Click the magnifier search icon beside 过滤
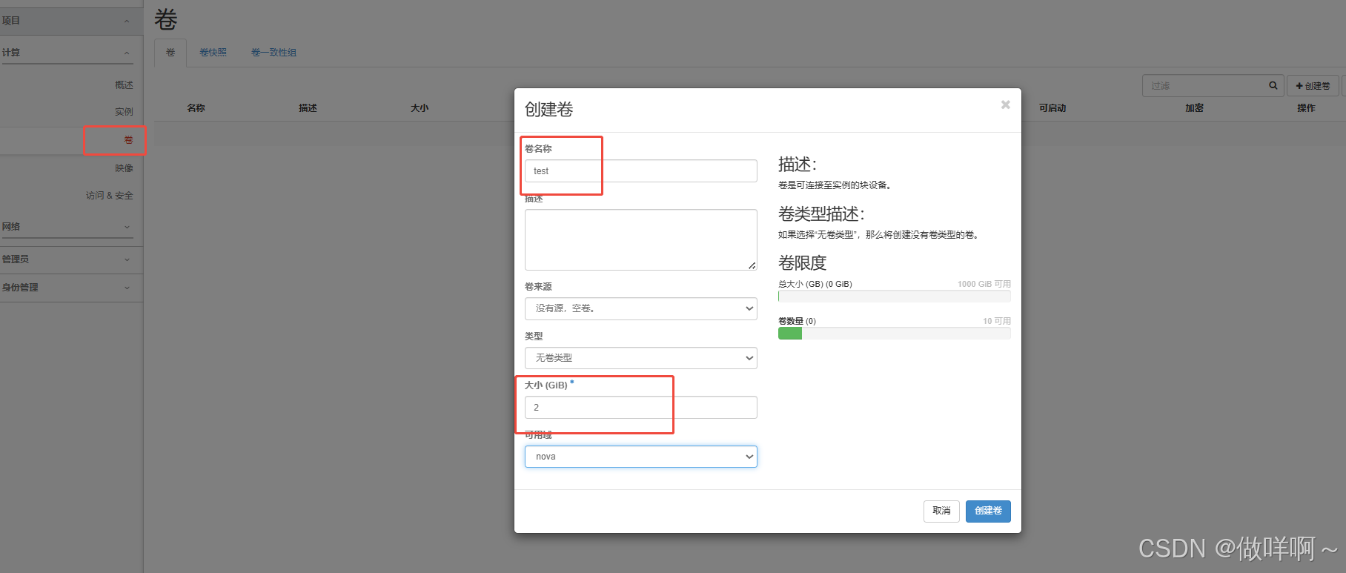This screenshot has height=573, width=1346. point(1273,86)
